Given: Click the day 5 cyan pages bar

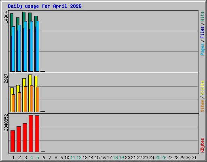Looking at the screenshot, I should click(x=38, y=46).
